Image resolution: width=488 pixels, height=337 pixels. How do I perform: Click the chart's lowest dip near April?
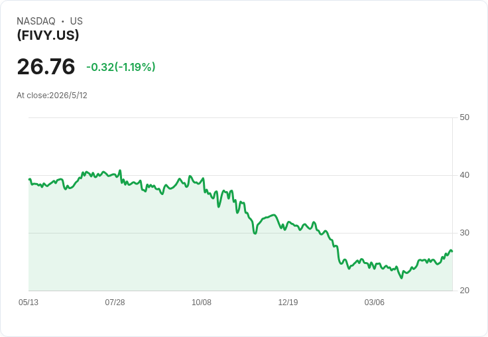402,278
